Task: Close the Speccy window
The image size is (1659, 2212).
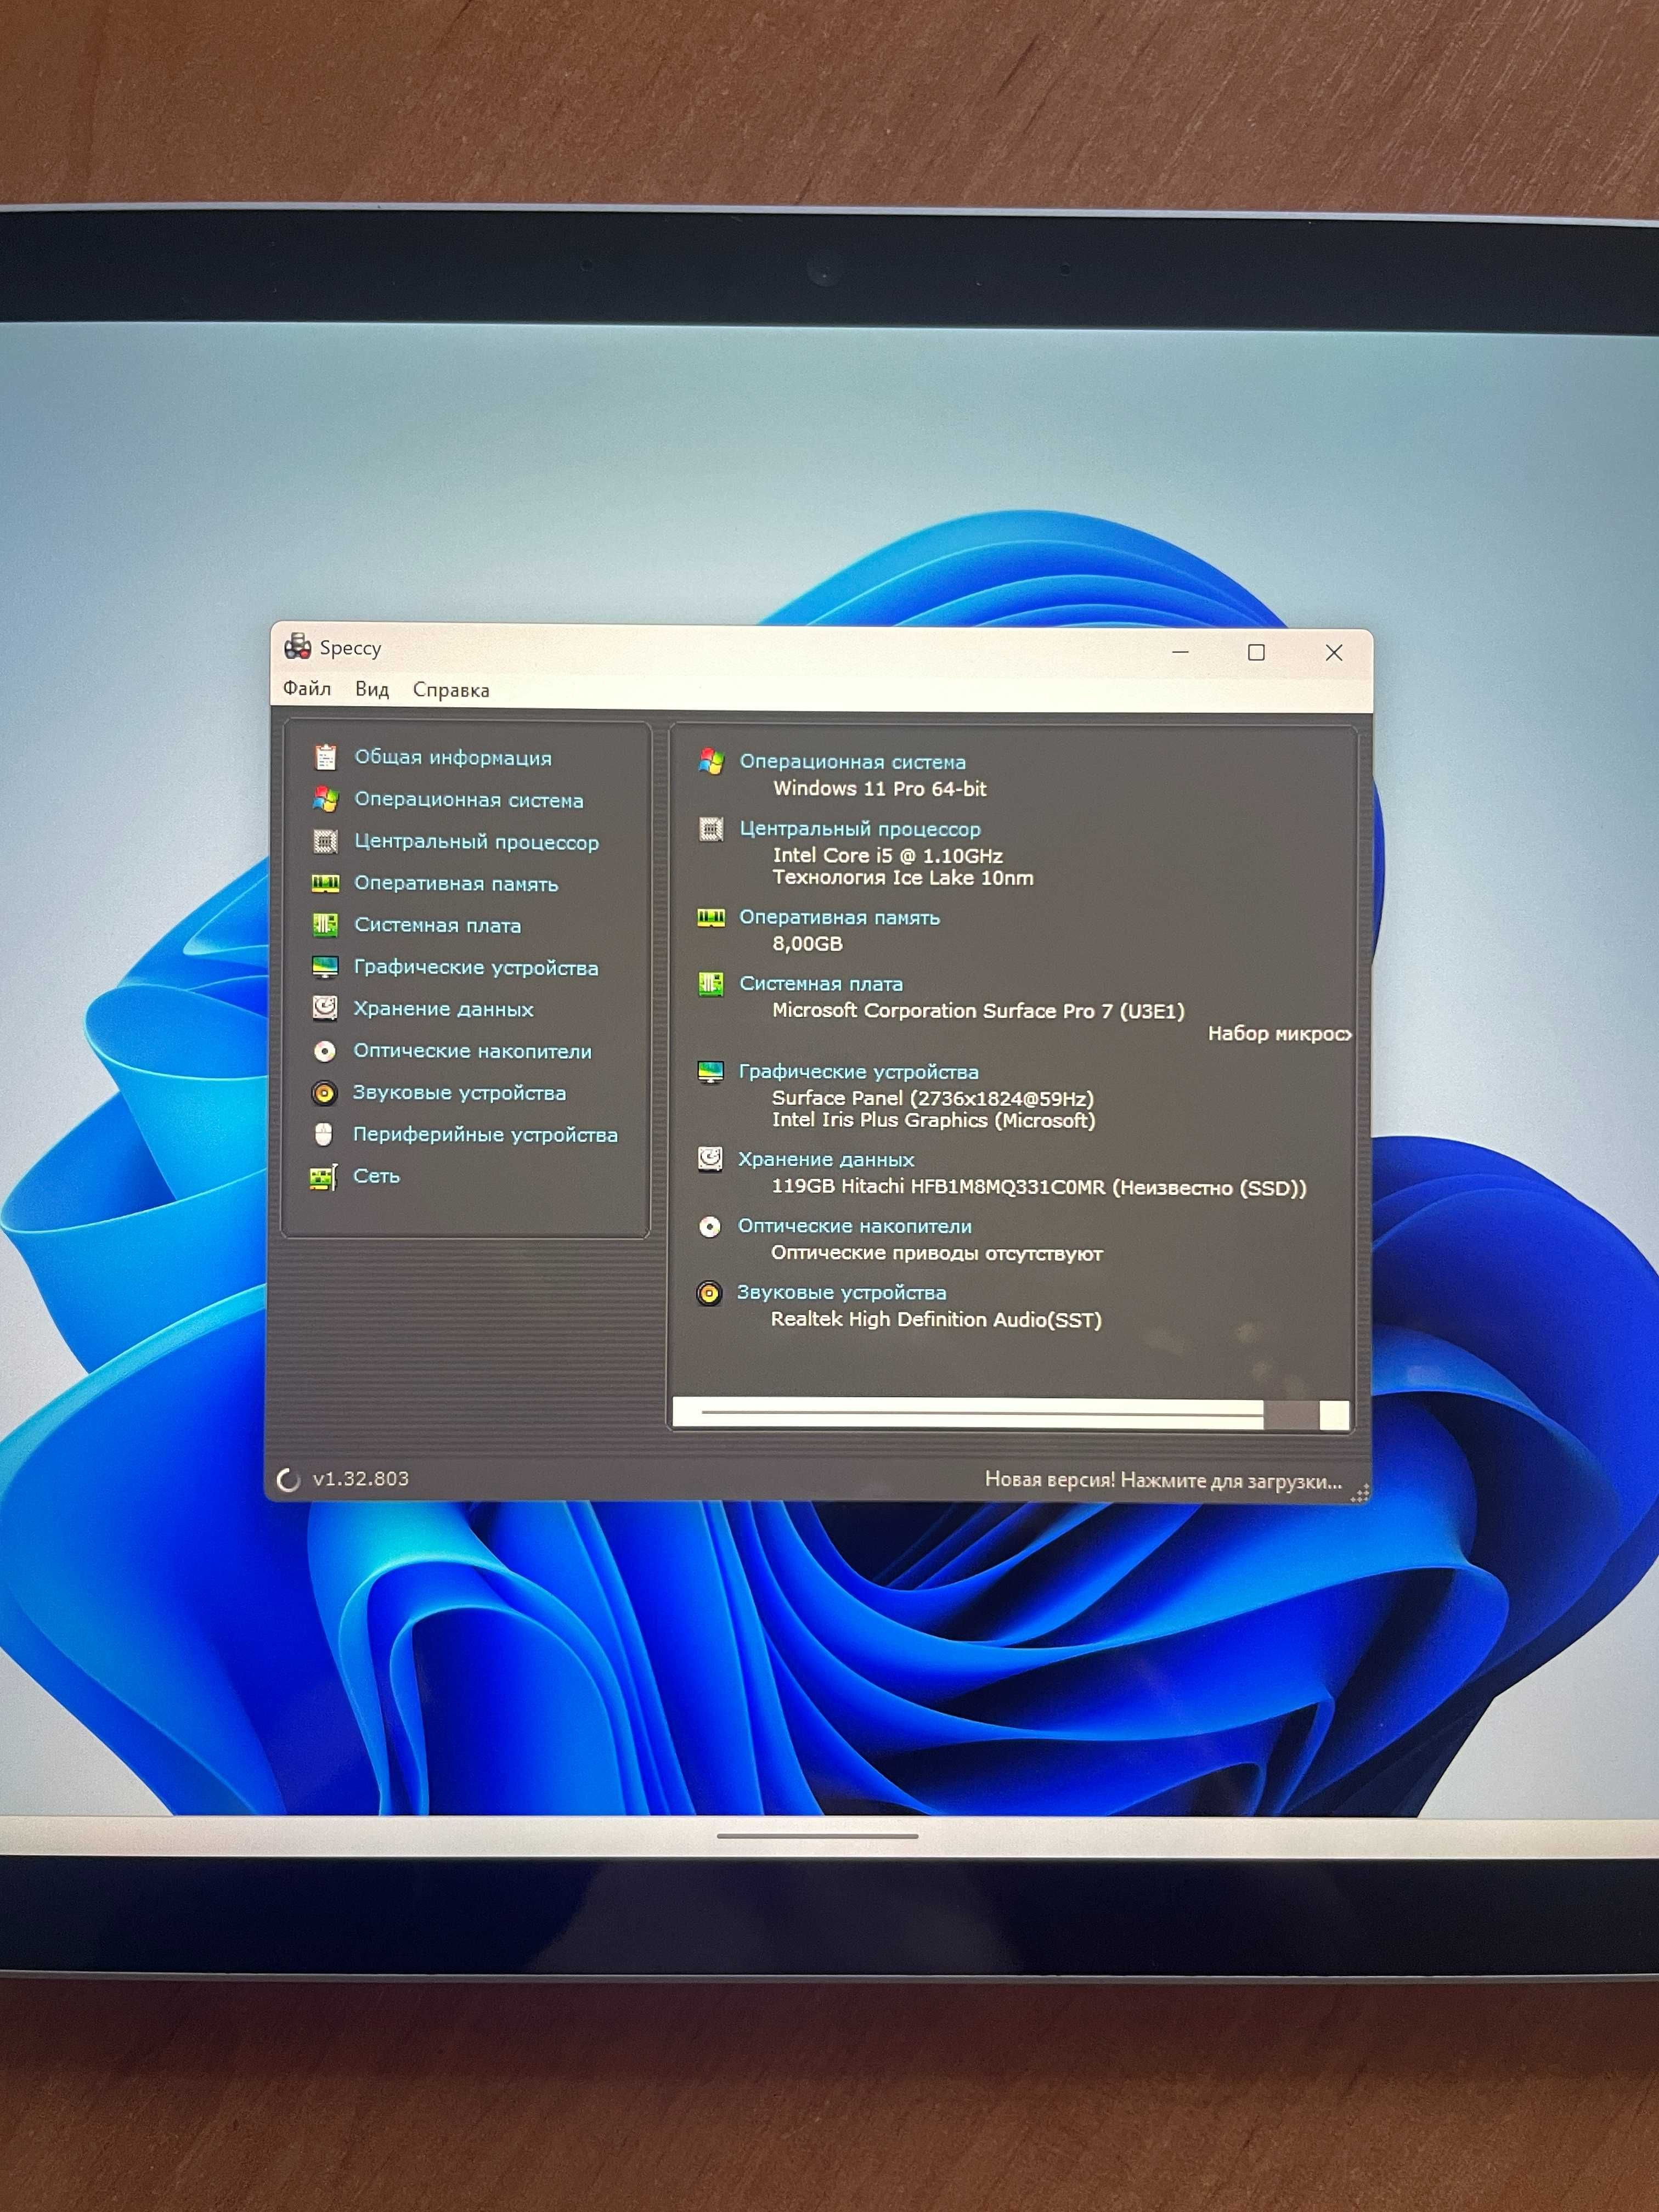Action: (1334, 652)
